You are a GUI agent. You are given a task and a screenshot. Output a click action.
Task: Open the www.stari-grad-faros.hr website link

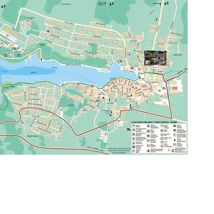point(119,153)
